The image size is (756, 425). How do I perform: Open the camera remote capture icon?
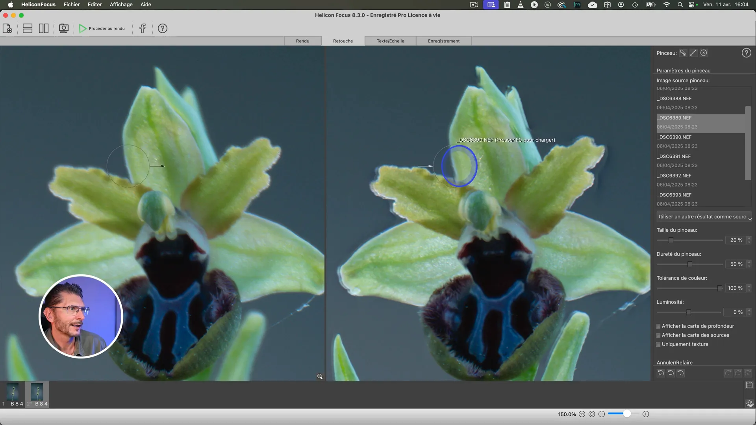63,28
